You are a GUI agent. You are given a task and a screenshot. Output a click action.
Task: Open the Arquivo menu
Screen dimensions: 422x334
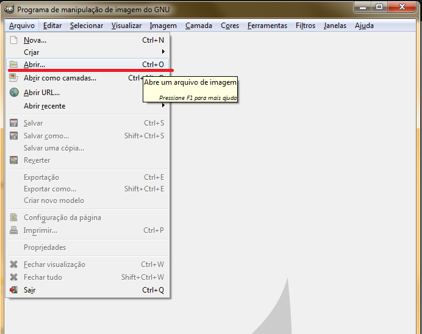coord(22,26)
